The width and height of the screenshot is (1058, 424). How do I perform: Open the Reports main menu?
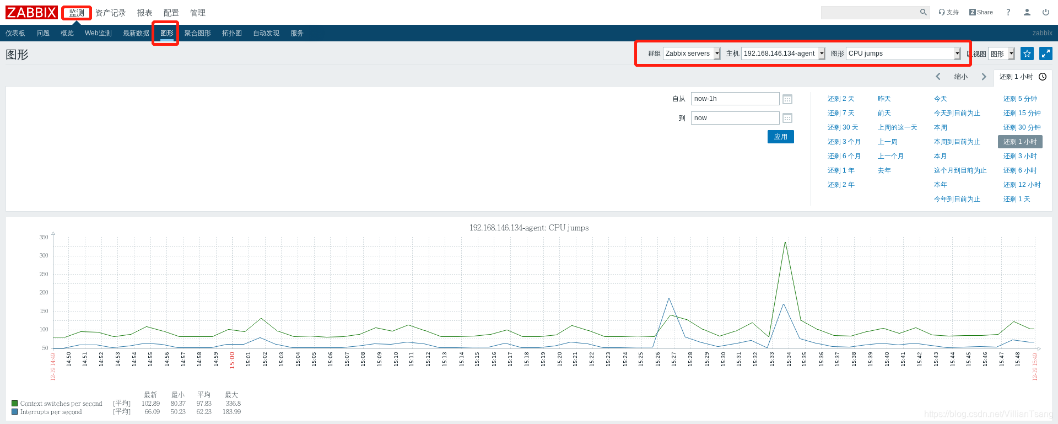(144, 13)
